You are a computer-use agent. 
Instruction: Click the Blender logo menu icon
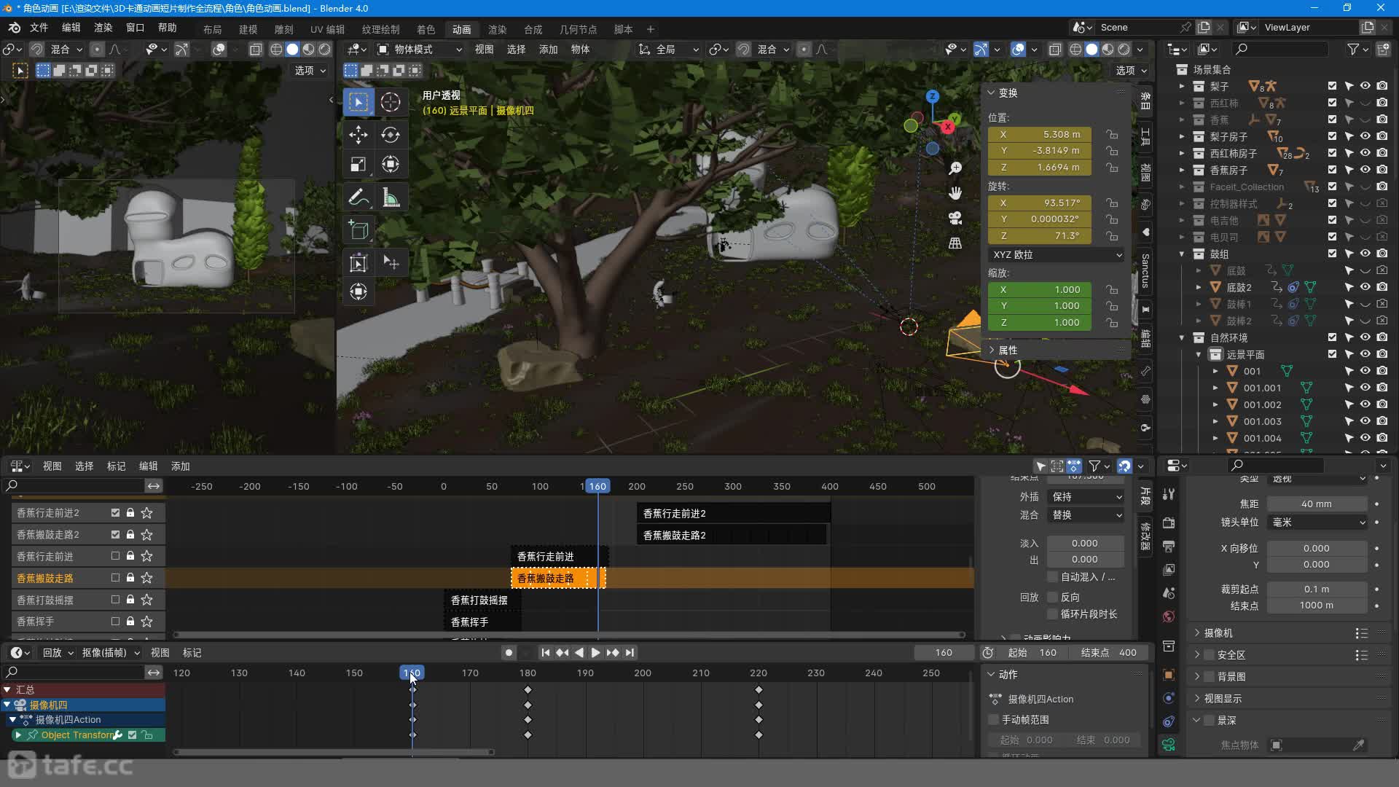coord(15,28)
